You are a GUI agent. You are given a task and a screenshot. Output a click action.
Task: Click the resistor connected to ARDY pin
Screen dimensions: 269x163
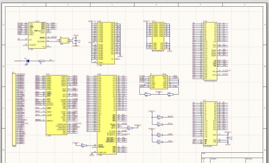[130, 128]
